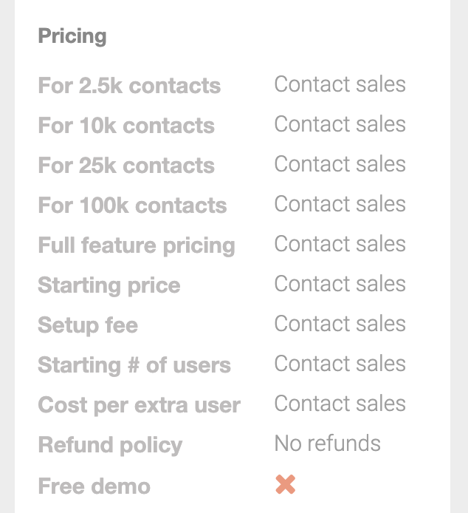468x513 pixels.
Task: Click Contact sales beside Cost per extra user
Action: click(x=340, y=404)
